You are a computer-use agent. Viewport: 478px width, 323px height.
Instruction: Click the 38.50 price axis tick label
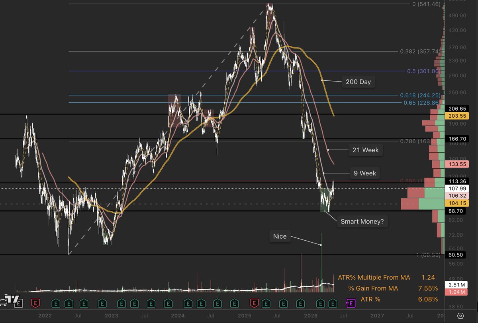click(456, 307)
